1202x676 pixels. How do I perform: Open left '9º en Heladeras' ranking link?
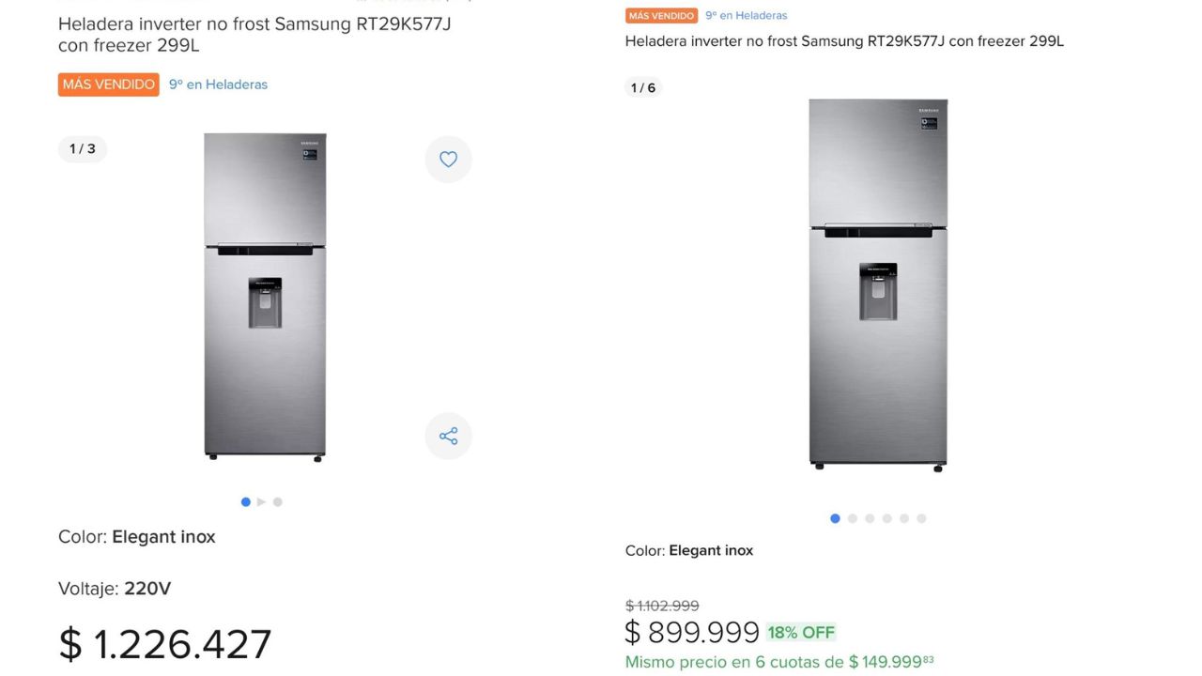click(218, 84)
